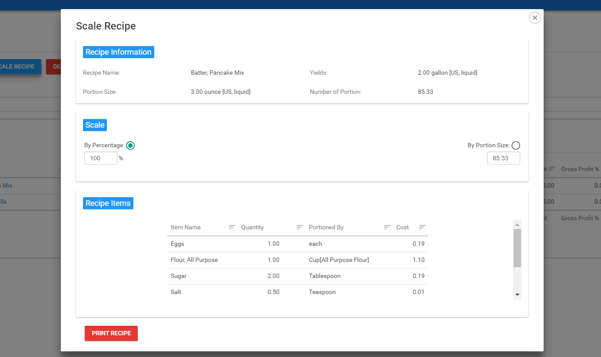The image size is (601, 357).
Task: Click the recipe items scrollbar down arrow
Action: click(x=517, y=295)
